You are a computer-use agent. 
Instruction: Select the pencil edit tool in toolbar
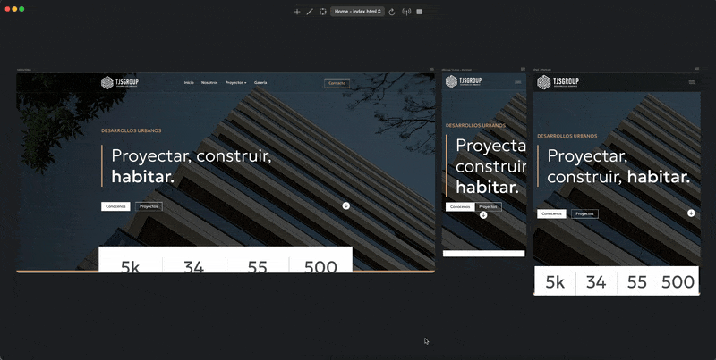(x=310, y=12)
